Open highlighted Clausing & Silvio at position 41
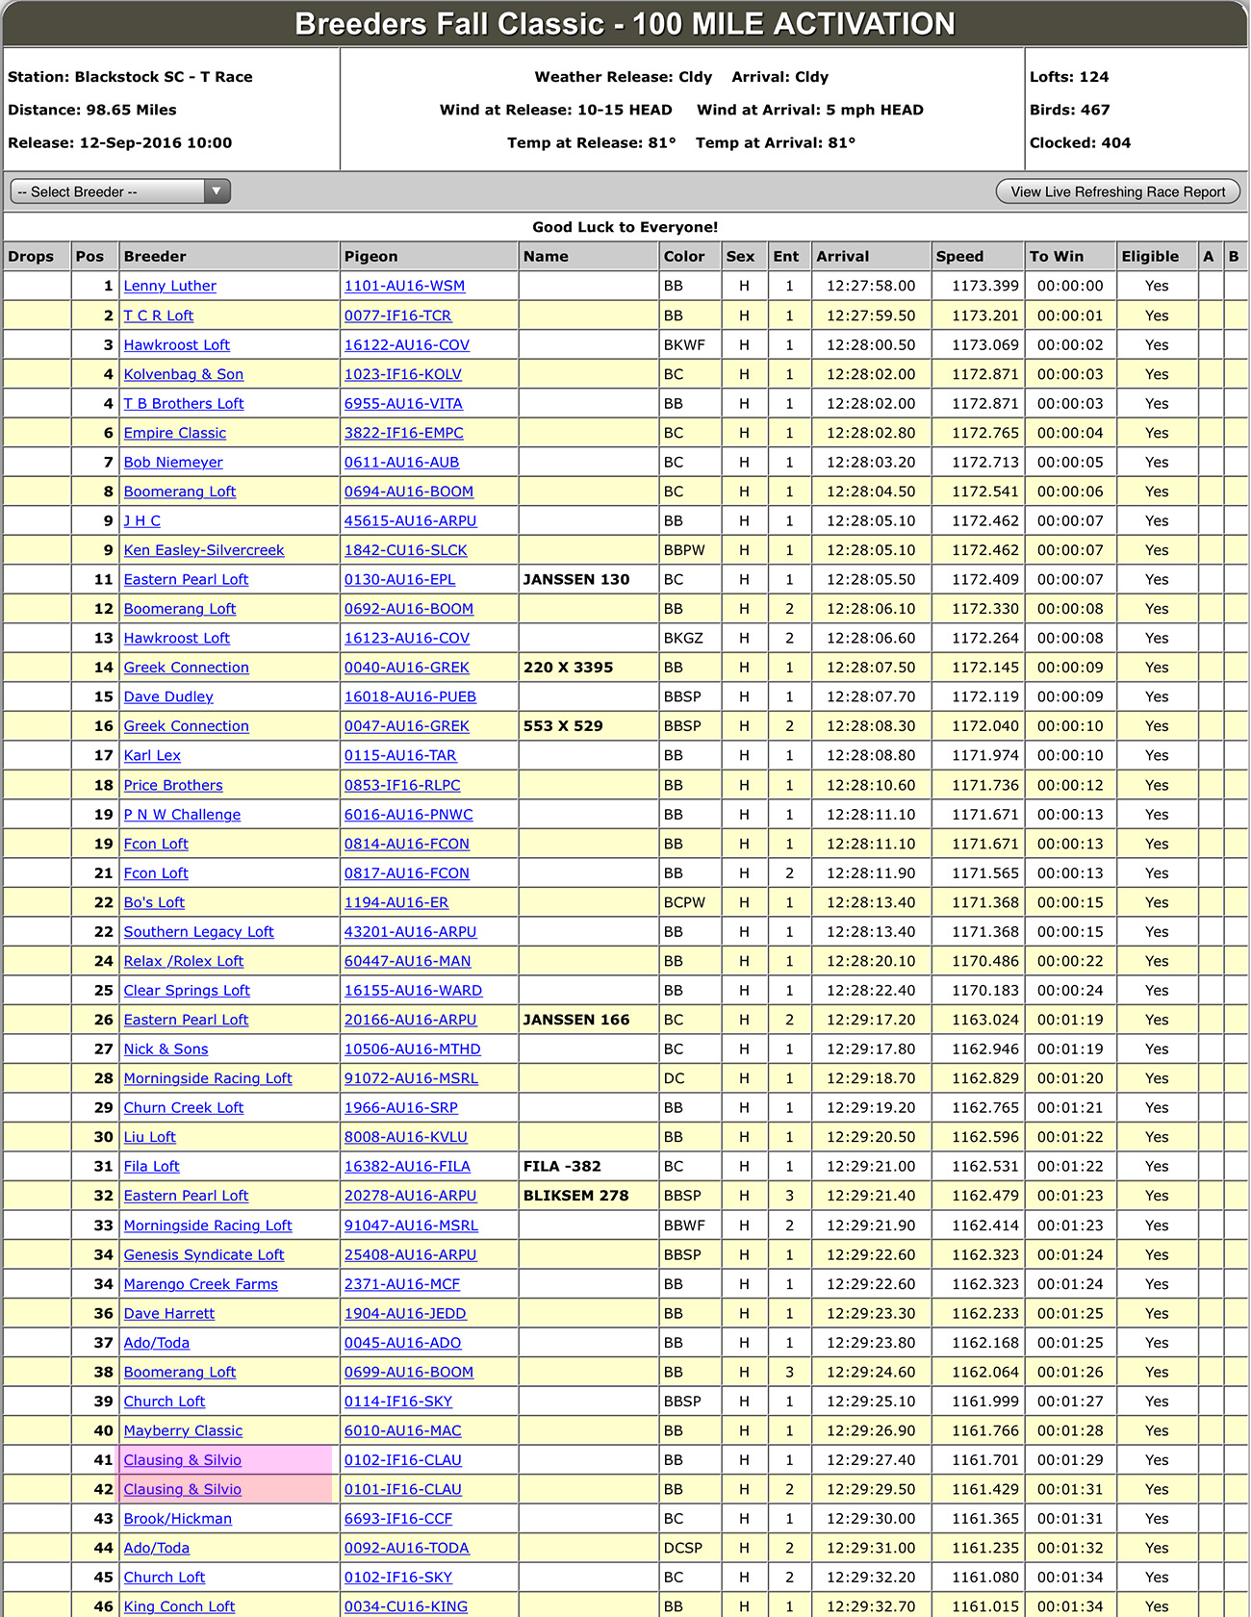 [x=182, y=1460]
